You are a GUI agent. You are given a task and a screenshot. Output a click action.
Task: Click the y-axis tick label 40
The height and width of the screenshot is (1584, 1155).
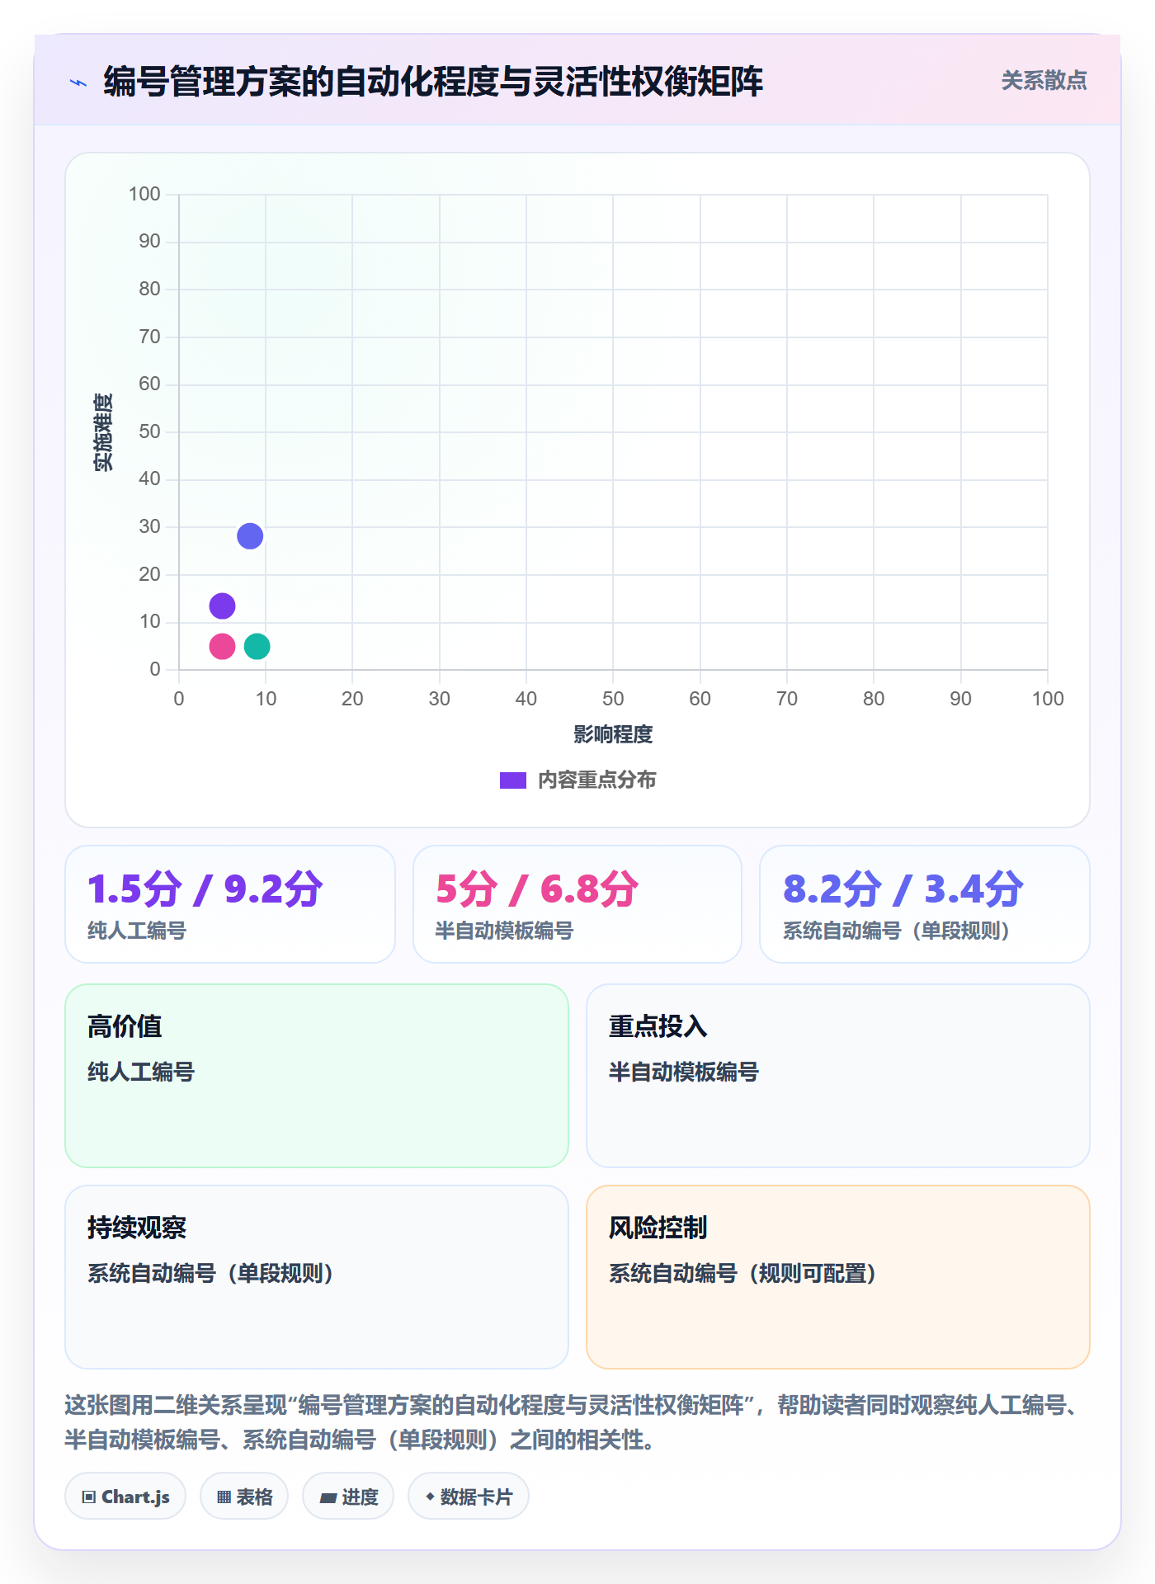[x=149, y=478]
